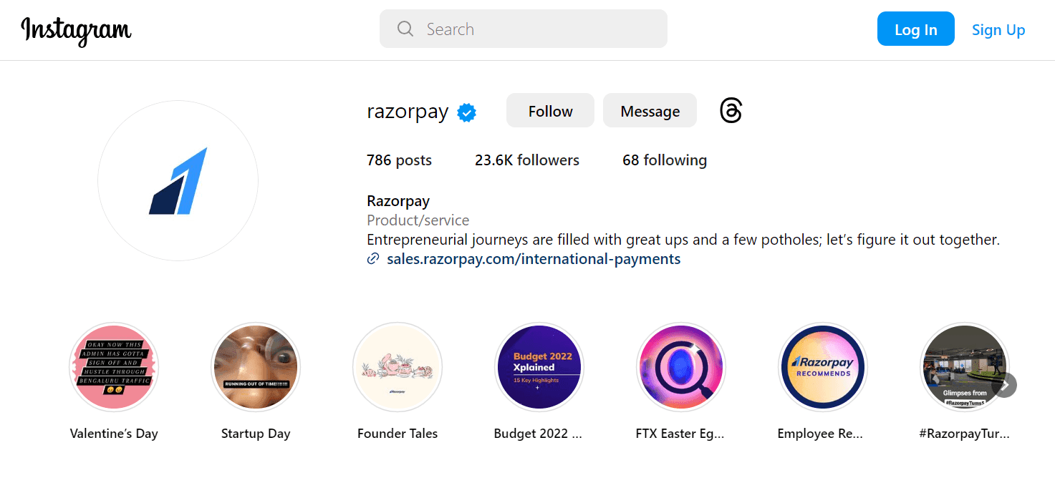Image resolution: width=1055 pixels, height=488 pixels.
Task: Click the Sign Up link
Action: (x=998, y=29)
